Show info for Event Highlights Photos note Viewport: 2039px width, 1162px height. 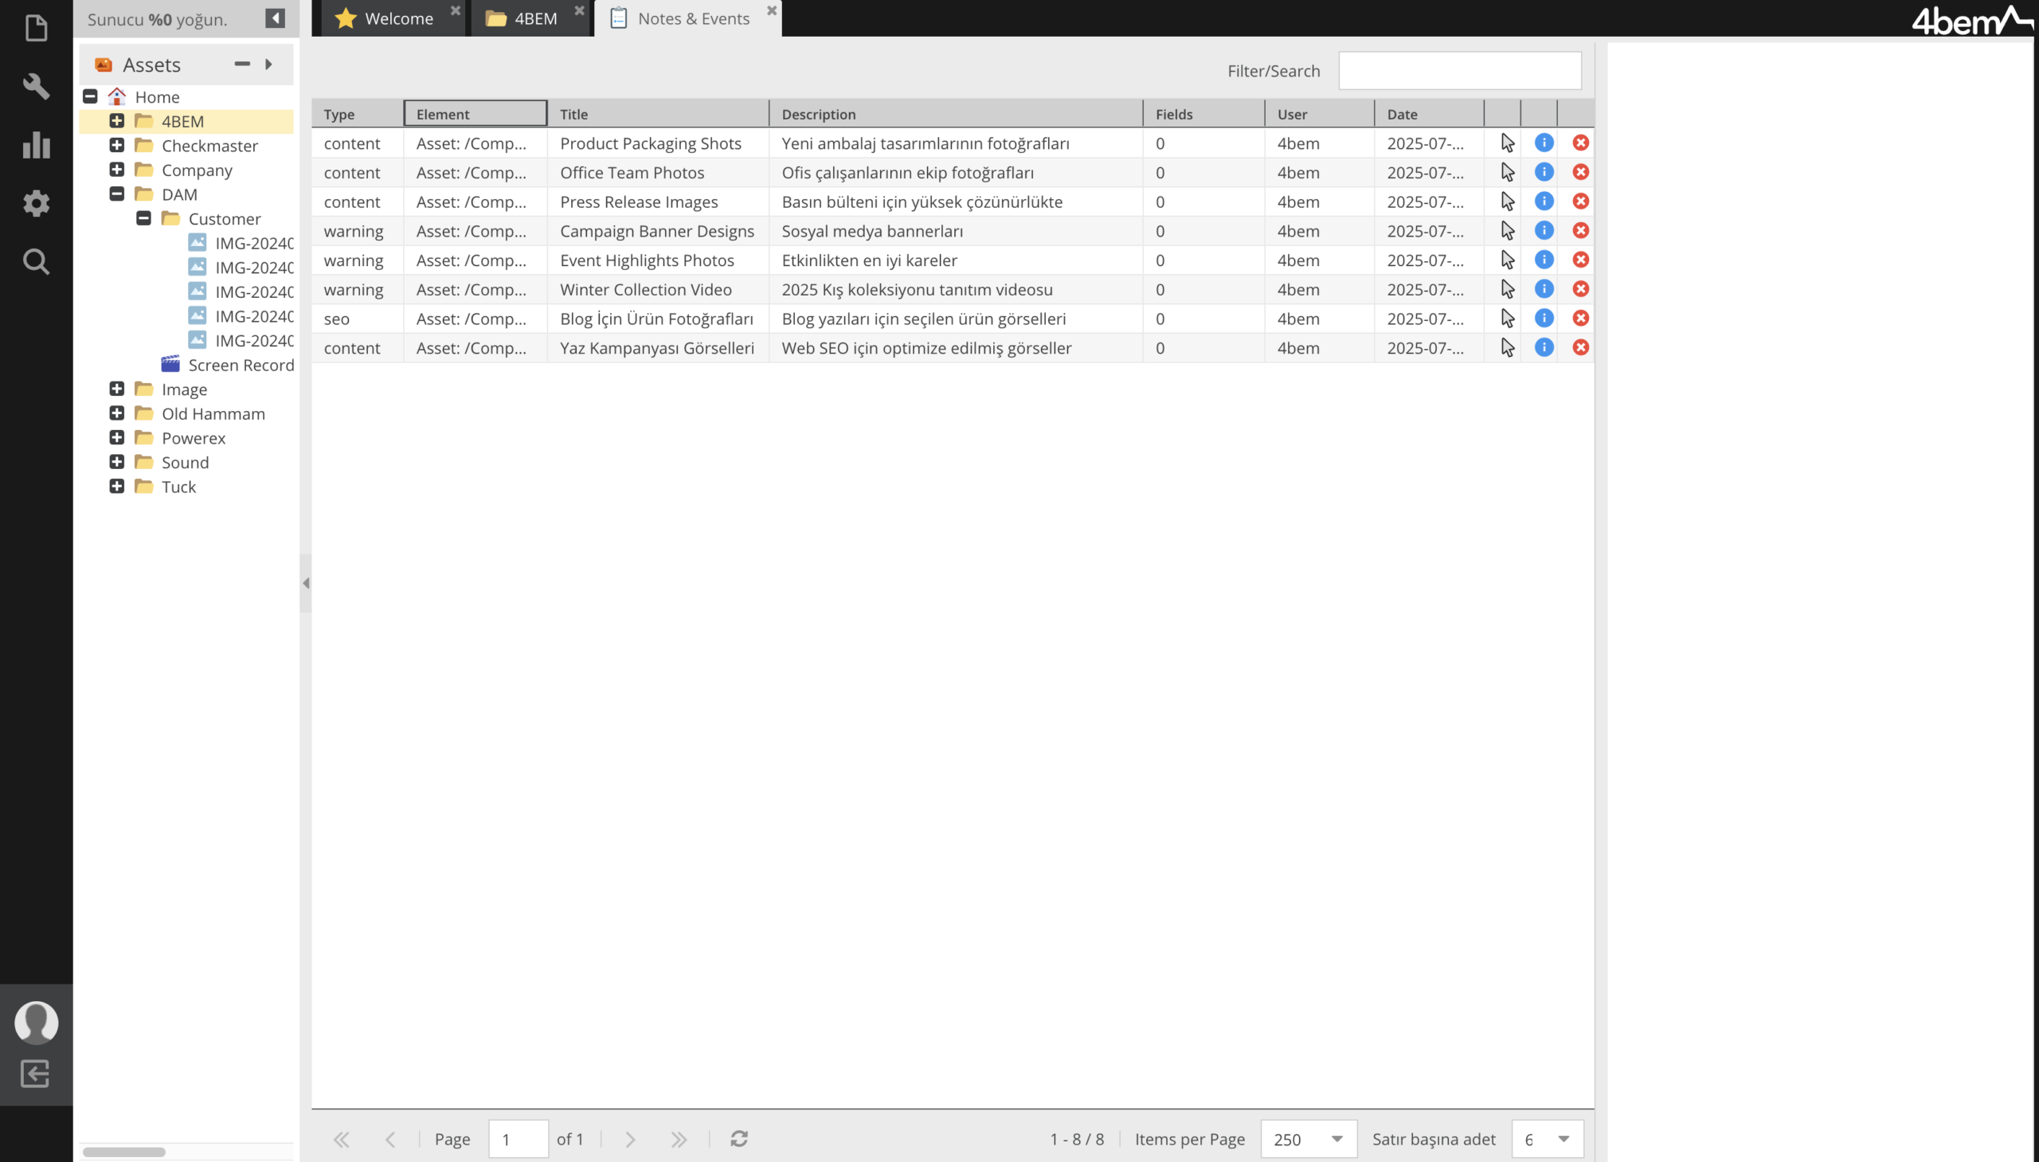coord(1544,260)
